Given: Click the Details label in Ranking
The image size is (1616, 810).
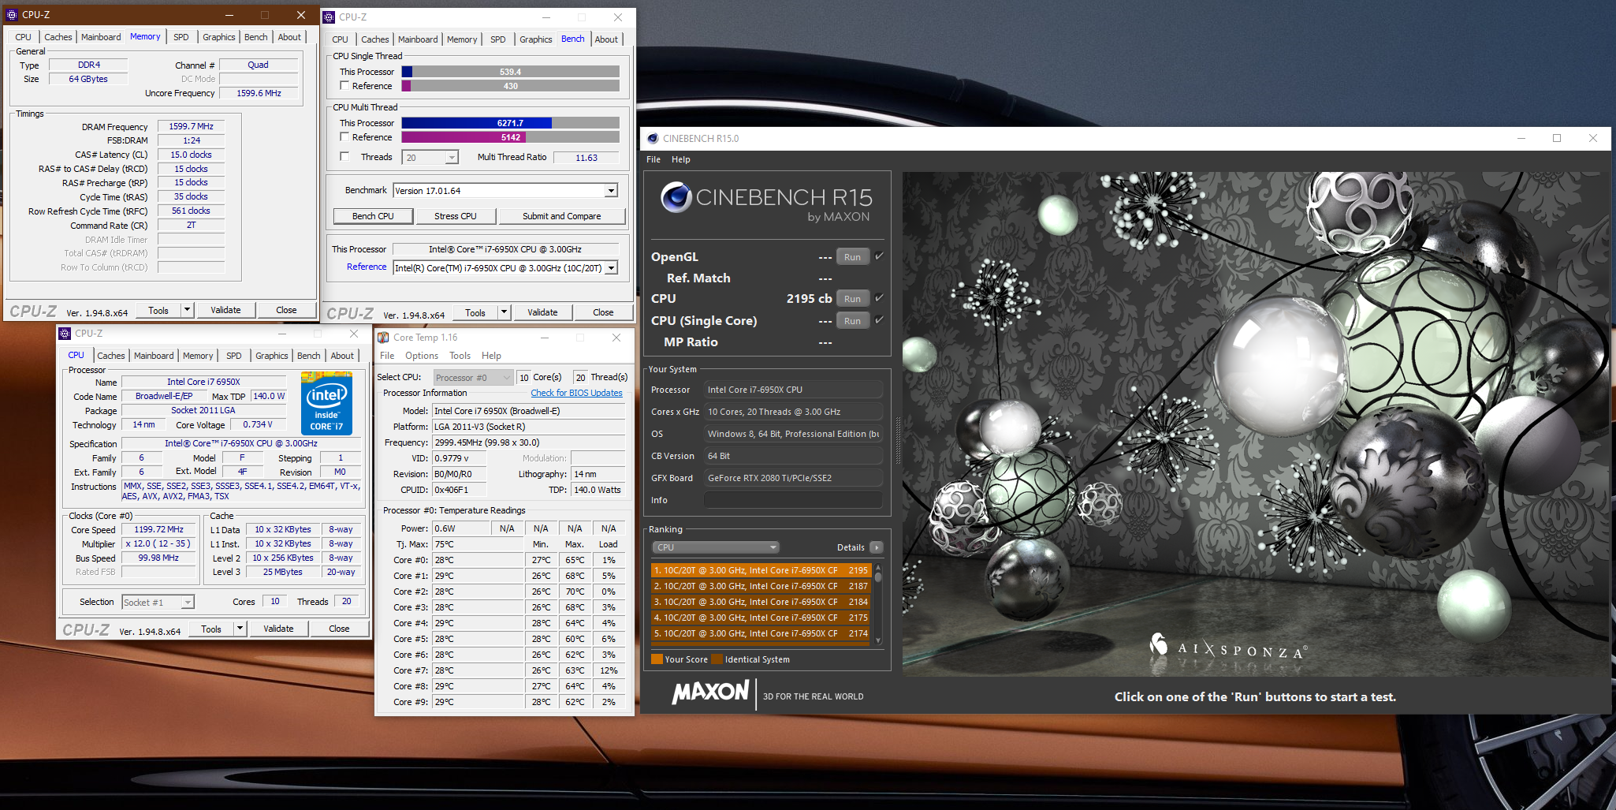Looking at the screenshot, I should [x=851, y=547].
